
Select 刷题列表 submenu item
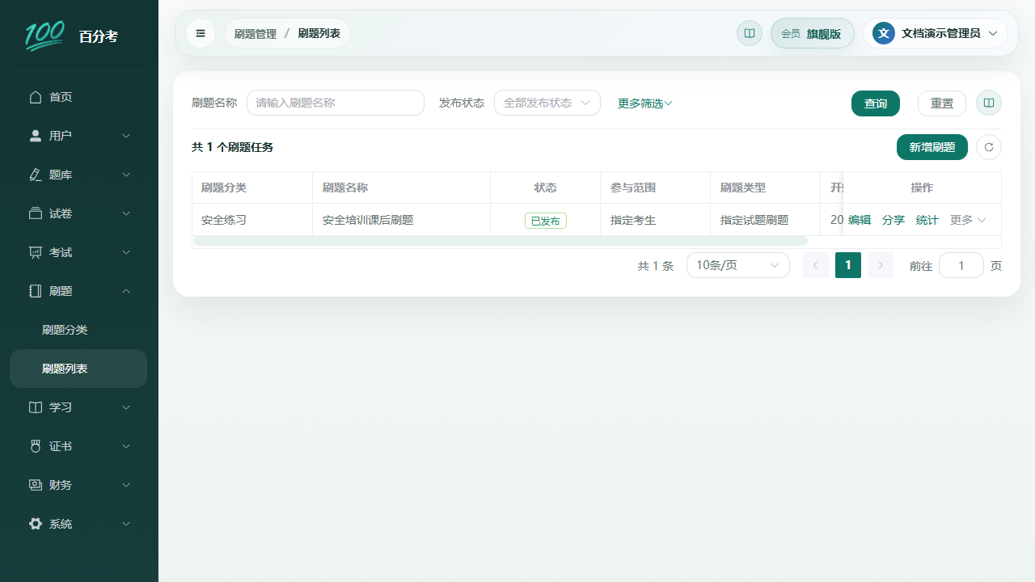(78, 369)
